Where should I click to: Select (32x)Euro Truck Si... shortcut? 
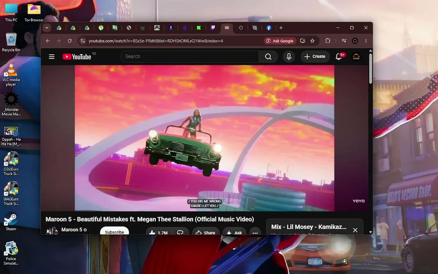click(11, 164)
